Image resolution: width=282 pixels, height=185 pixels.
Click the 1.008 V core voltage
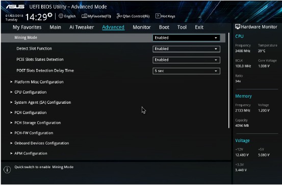pos(264,66)
